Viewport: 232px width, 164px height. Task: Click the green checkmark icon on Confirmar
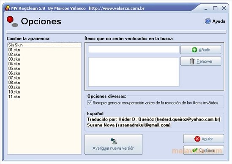[x=195, y=150]
